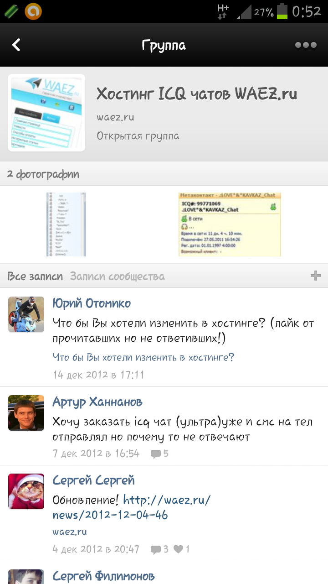Tap the battery icon in status bar
The width and height of the screenshot is (328, 584).
point(282,11)
